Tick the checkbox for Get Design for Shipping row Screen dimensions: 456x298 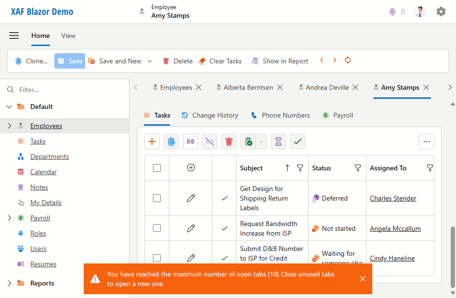point(157,198)
